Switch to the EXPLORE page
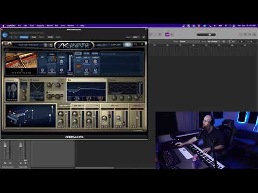This screenshot has height=193, width=258. click(x=116, y=44)
